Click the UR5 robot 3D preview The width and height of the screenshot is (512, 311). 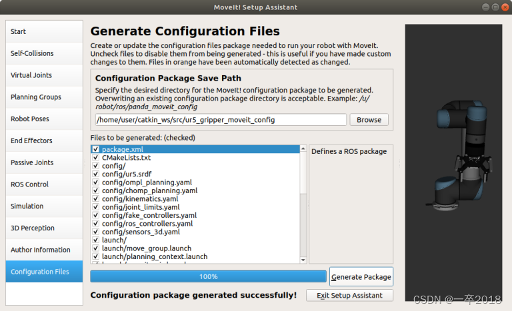tap(453, 162)
